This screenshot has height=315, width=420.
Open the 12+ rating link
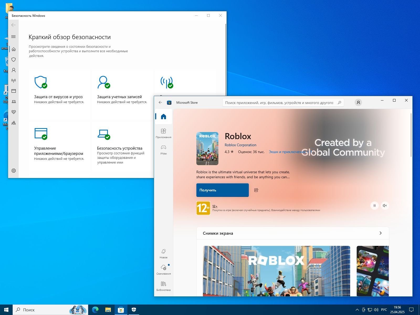pos(215,206)
